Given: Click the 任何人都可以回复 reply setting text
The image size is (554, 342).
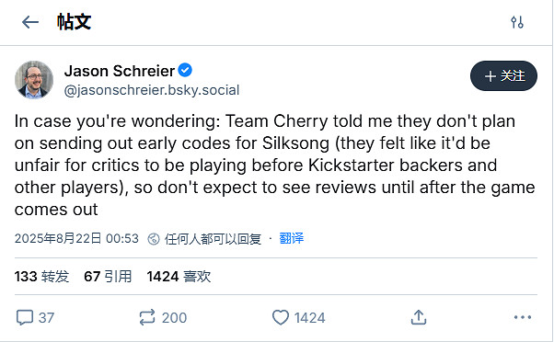Looking at the screenshot, I should [213, 239].
